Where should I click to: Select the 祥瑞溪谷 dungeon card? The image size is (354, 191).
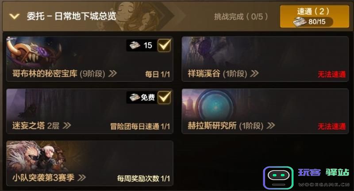tap(265, 59)
